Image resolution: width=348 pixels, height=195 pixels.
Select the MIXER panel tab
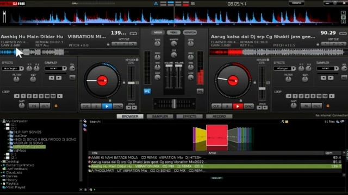[158, 32]
